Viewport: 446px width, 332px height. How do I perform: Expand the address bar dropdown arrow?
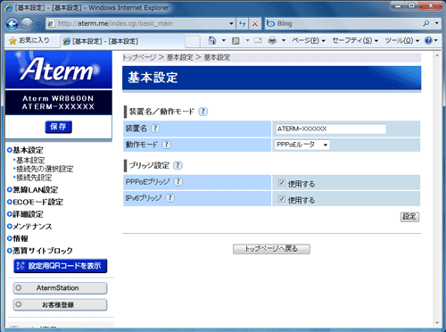(231, 23)
